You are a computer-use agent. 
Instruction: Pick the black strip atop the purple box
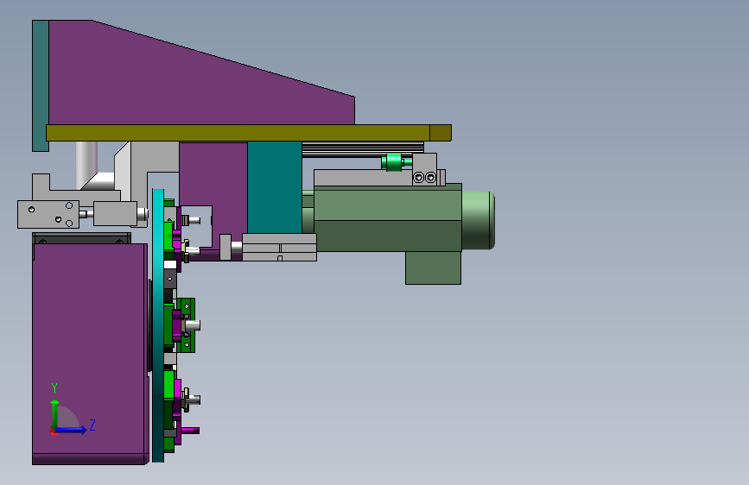81,238
